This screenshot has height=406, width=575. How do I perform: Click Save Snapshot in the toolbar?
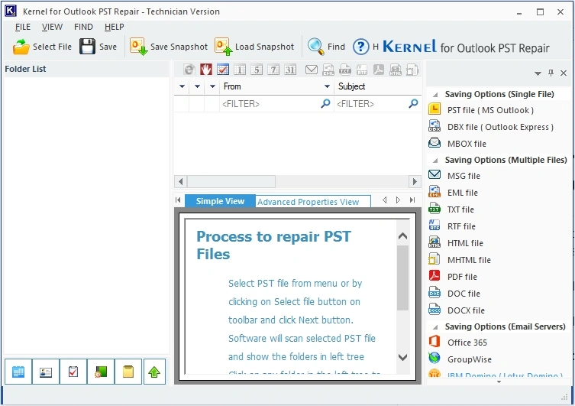point(169,47)
